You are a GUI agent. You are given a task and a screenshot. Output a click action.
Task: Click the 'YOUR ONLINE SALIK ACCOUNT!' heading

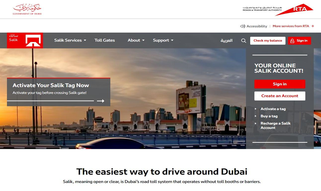279,68
